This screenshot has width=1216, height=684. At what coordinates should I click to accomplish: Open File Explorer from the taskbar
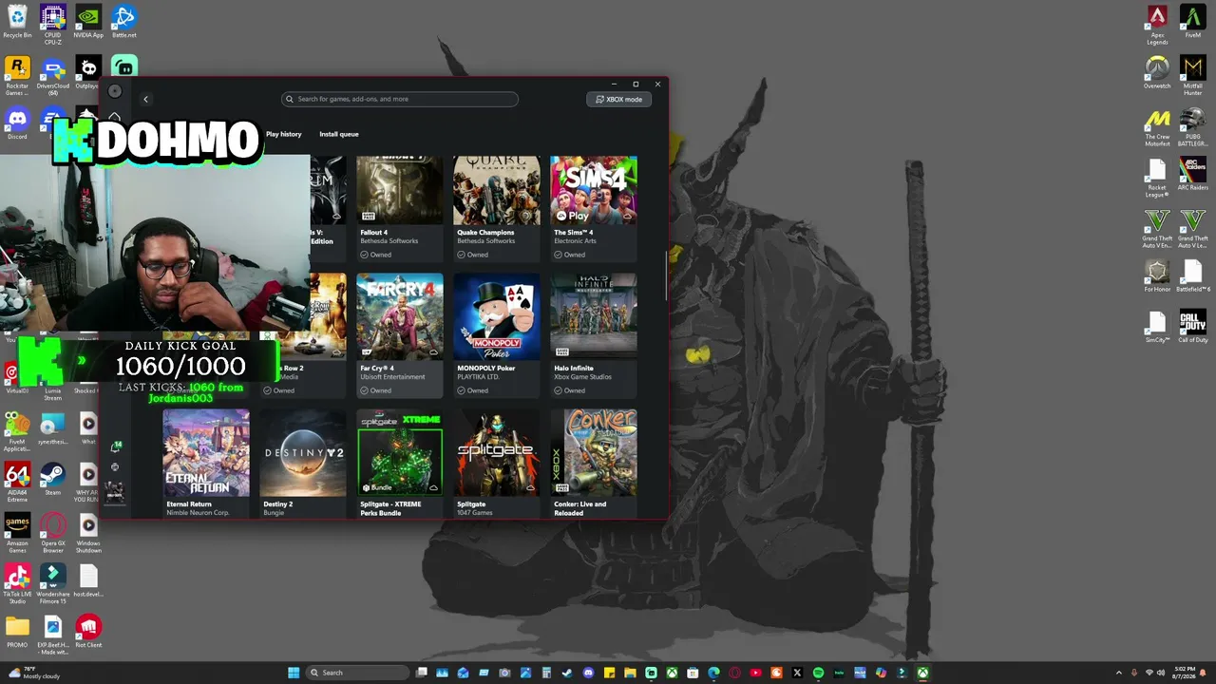click(630, 673)
